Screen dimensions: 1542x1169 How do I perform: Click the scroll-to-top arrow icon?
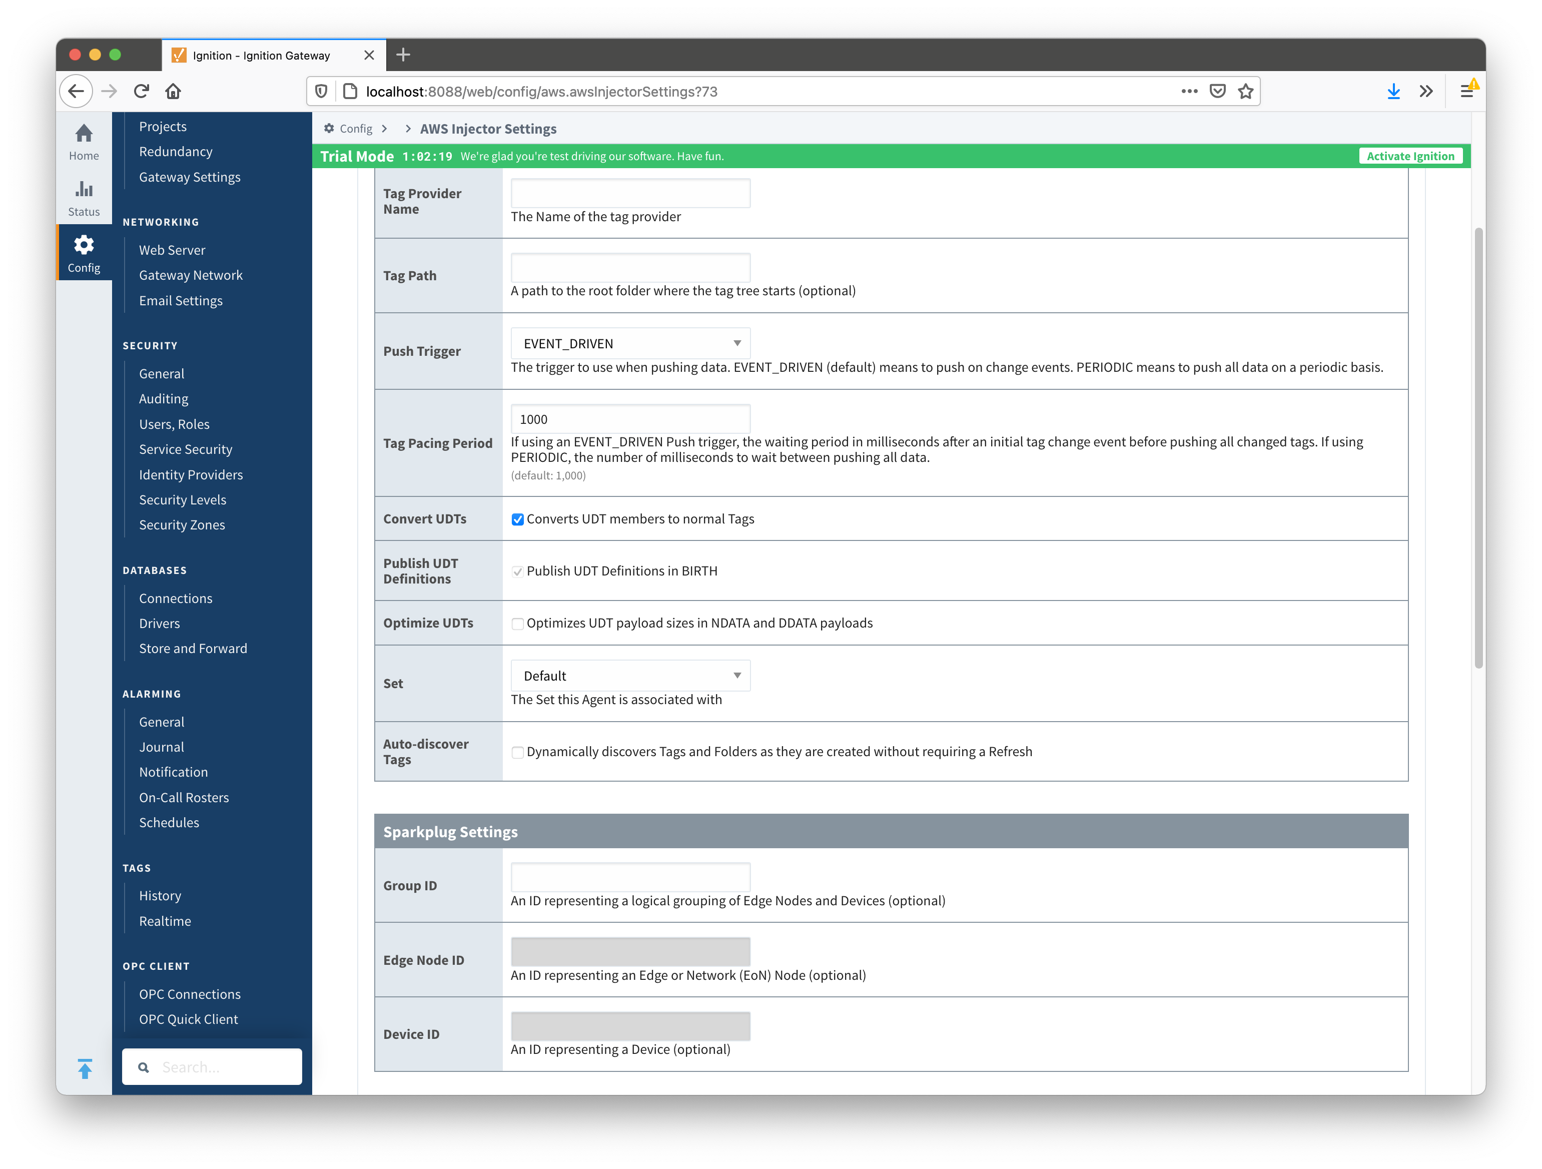(85, 1068)
